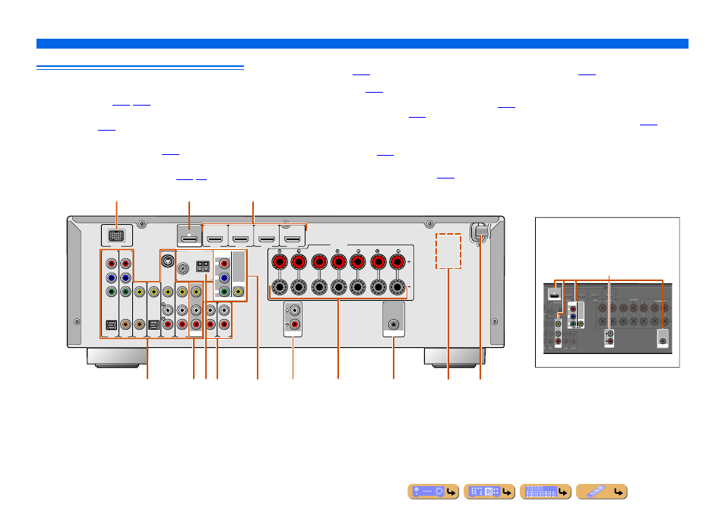Click the small rear panel thumbnail diagram

(x=607, y=292)
